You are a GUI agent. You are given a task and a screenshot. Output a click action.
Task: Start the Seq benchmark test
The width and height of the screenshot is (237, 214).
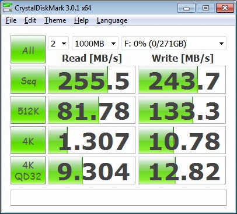[28, 80]
